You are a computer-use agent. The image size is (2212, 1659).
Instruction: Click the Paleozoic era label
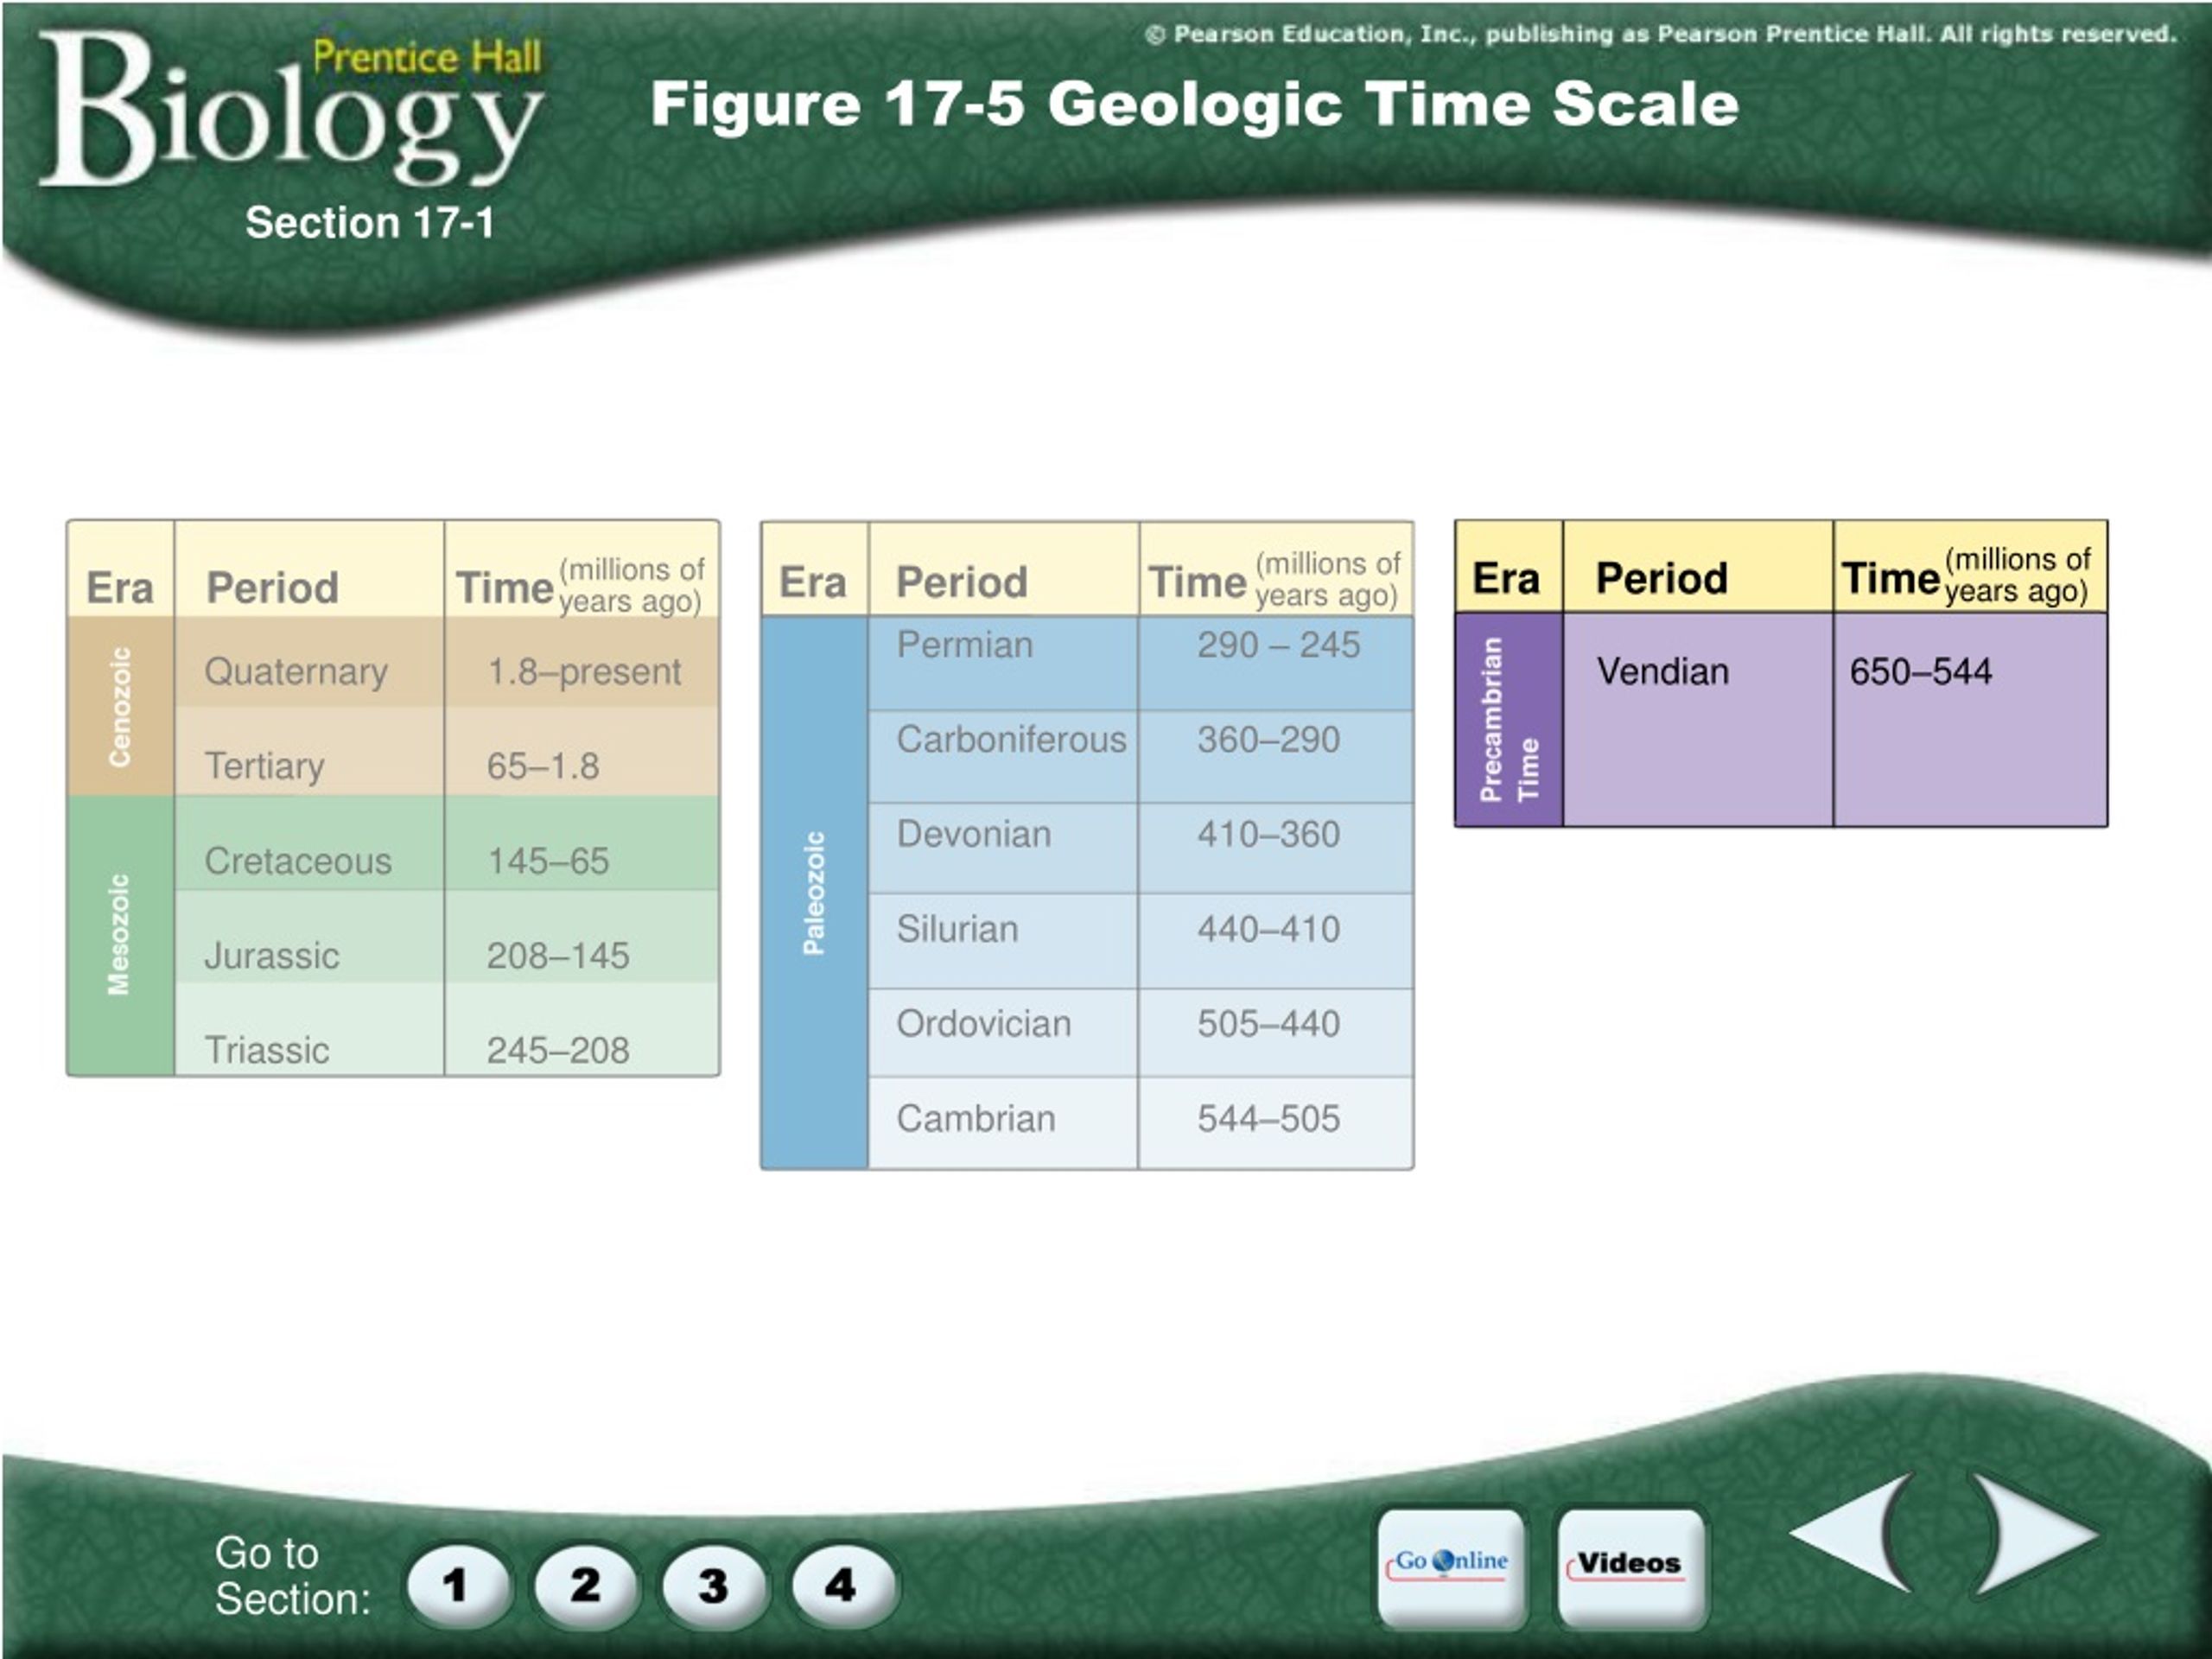point(814,892)
